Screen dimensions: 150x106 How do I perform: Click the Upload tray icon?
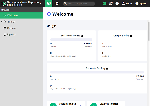coord(5,34)
